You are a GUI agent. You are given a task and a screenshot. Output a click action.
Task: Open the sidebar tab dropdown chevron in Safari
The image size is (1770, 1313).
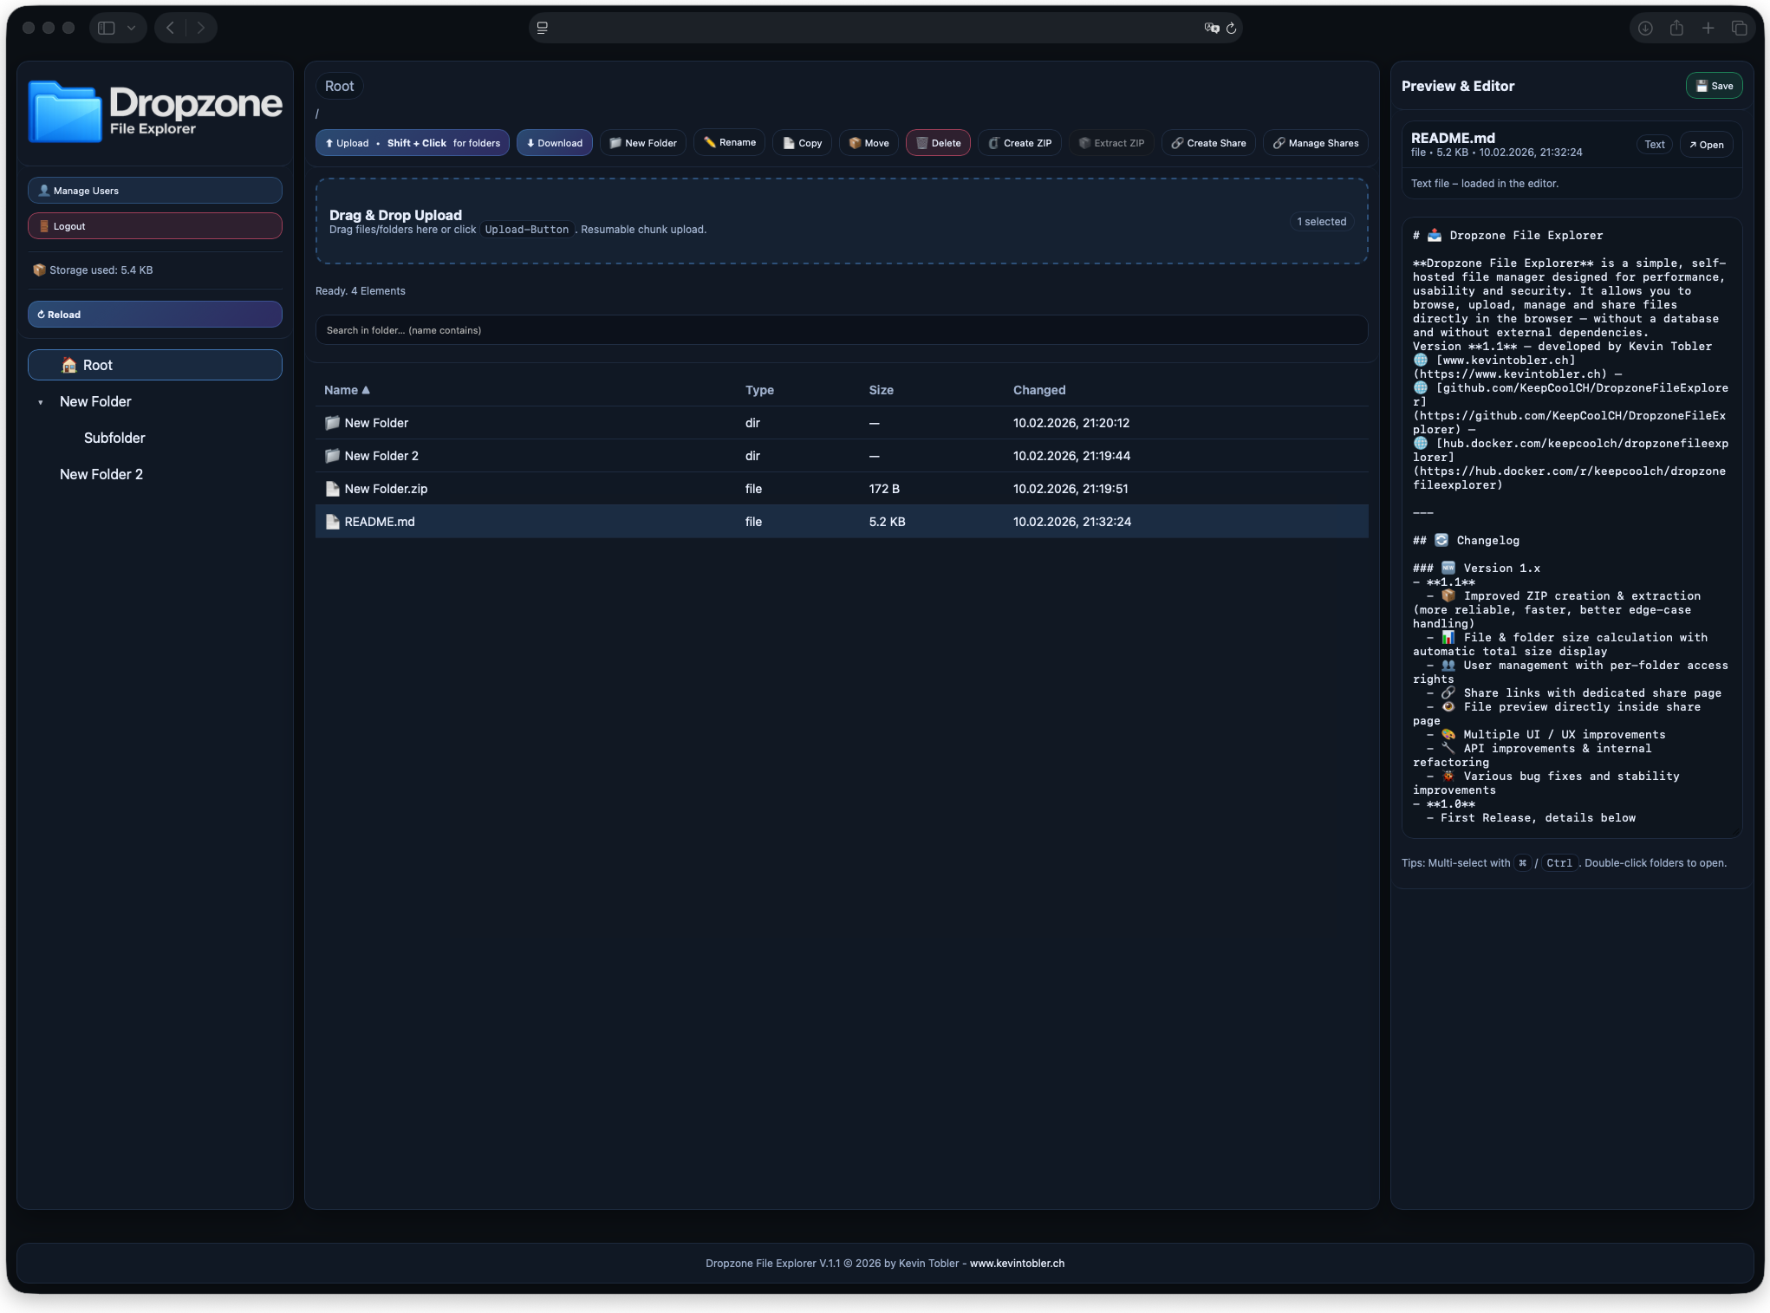pos(132,28)
